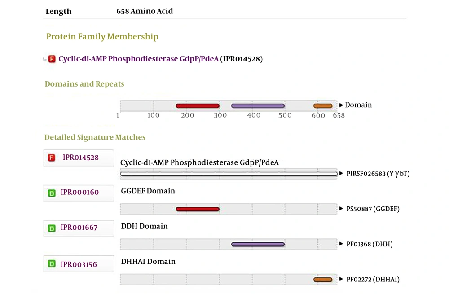Select the orange DHHA1 bar in Domains overview
The width and height of the screenshot is (449, 298).
click(323, 106)
